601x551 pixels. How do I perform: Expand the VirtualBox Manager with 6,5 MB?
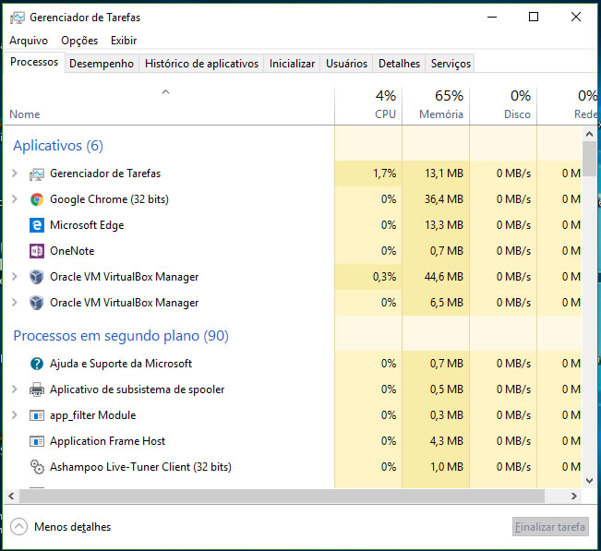click(x=15, y=303)
